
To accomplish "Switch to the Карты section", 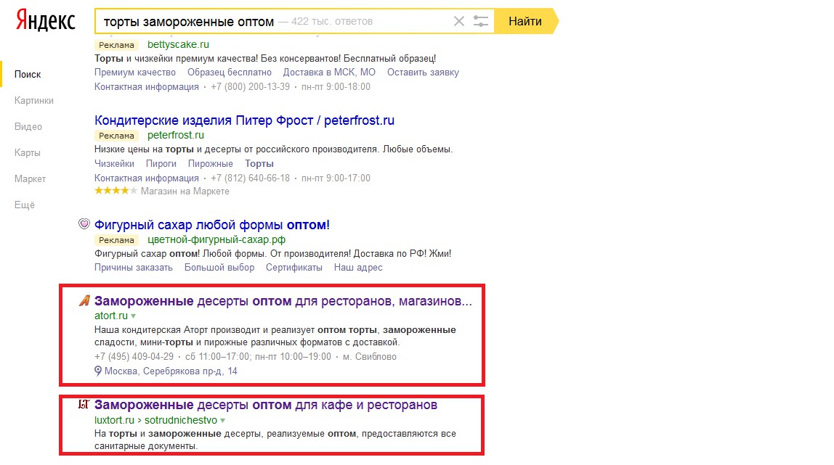I will coord(27,152).
